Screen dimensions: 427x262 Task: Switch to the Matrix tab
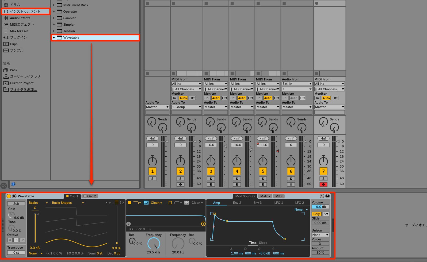[x=265, y=196]
